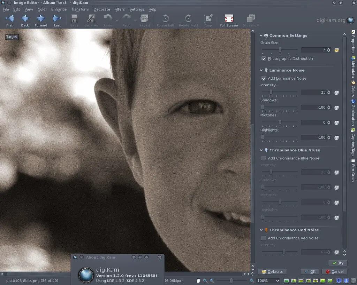
Task: Click the Try button
Action: pyautogui.click(x=337, y=263)
